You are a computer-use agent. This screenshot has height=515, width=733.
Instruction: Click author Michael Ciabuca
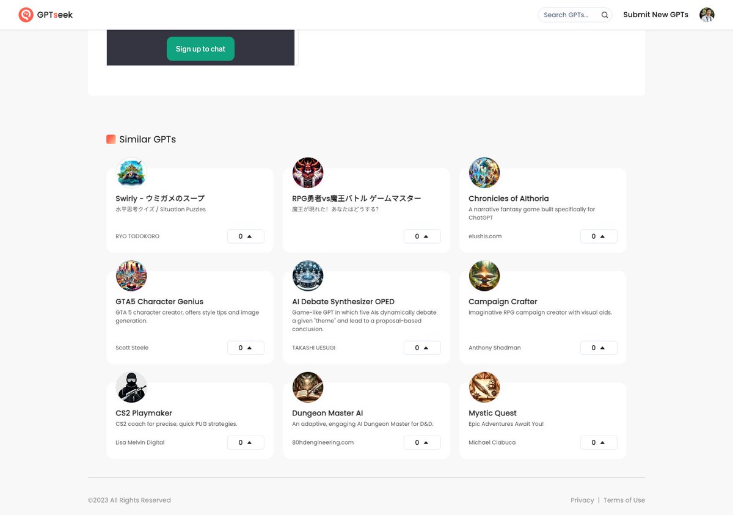[492, 442]
